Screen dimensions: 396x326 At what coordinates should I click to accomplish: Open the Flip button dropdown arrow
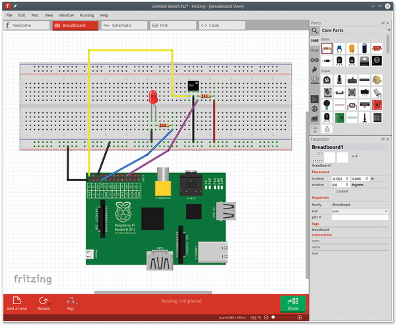[x=77, y=304]
